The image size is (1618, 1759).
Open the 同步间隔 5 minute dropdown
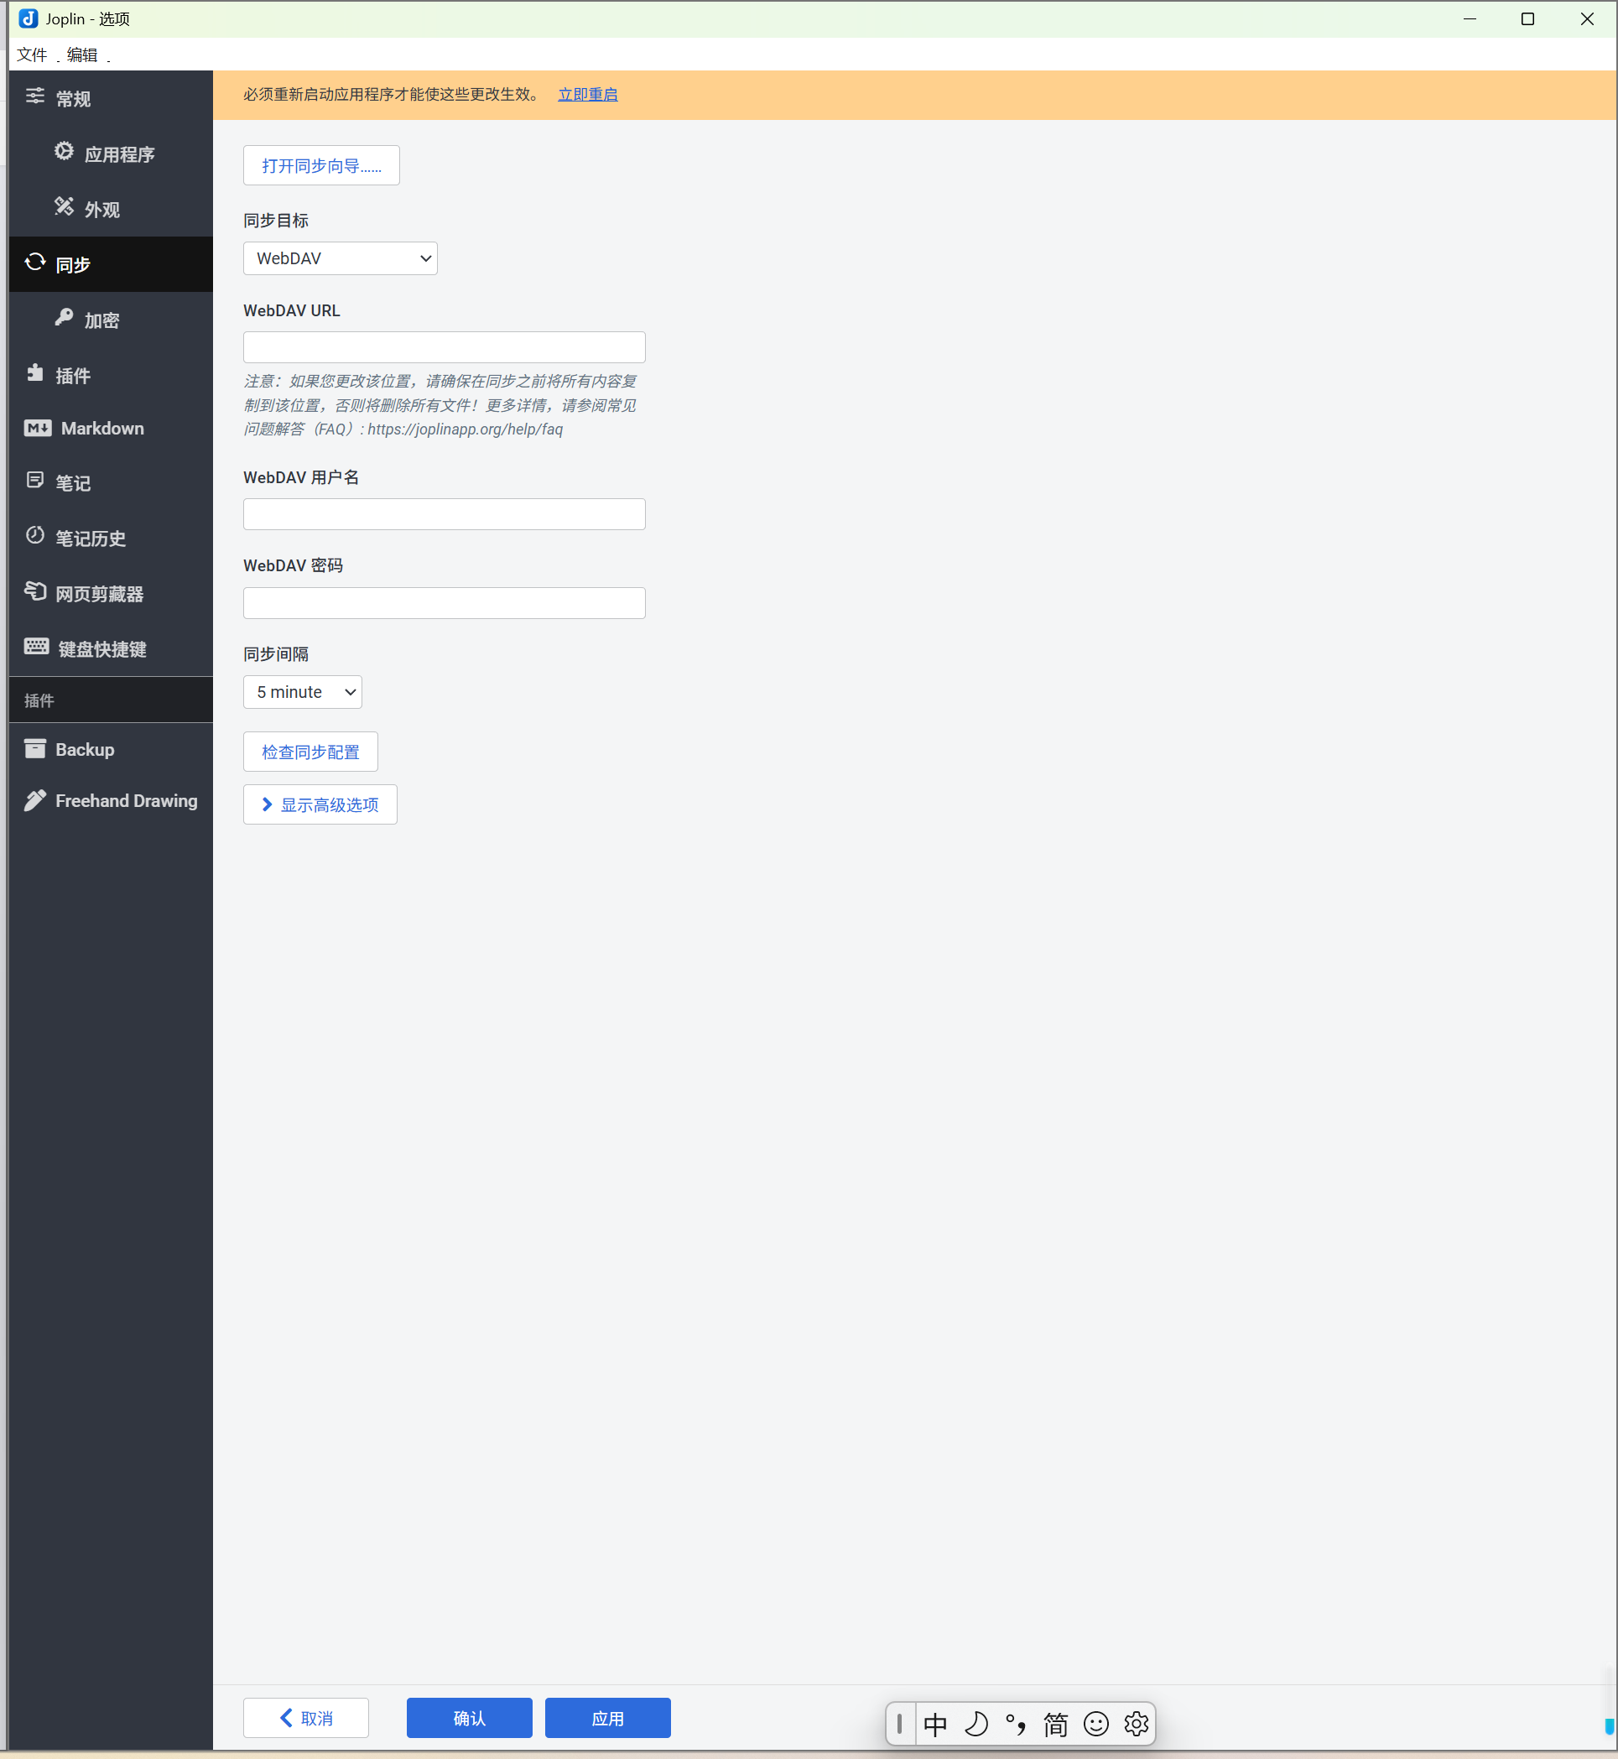pyautogui.click(x=303, y=692)
